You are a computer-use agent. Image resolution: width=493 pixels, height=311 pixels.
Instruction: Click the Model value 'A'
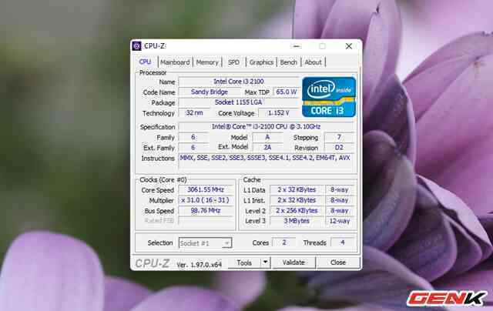(267, 137)
